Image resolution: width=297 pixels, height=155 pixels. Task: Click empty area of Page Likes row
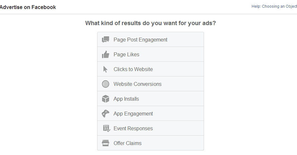[x=172, y=54]
